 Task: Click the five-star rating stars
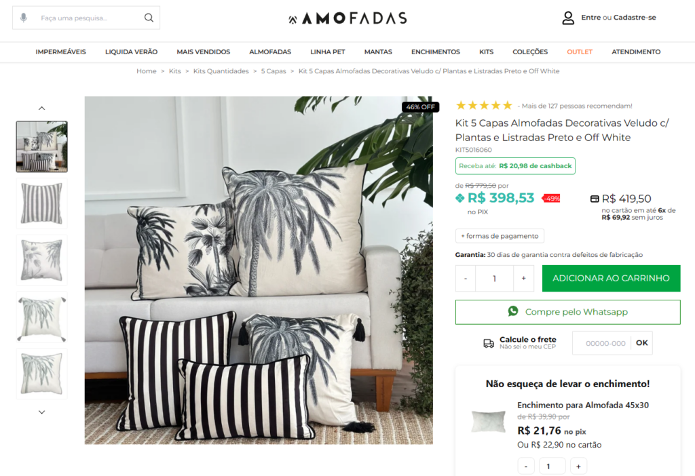click(484, 105)
